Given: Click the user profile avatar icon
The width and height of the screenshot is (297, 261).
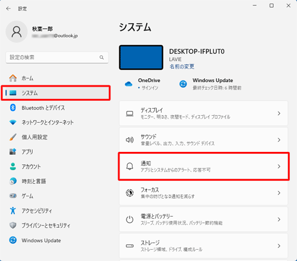Looking at the screenshot, I should [17, 32].
